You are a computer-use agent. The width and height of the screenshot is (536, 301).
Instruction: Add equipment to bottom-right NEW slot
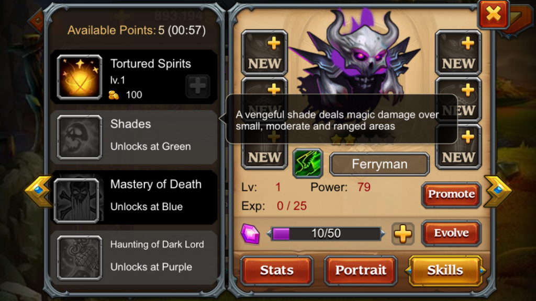(x=458, y=147)
